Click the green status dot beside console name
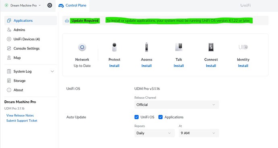Image resolution: width=278 pixels, height=148 pixels. click(6, 5)
